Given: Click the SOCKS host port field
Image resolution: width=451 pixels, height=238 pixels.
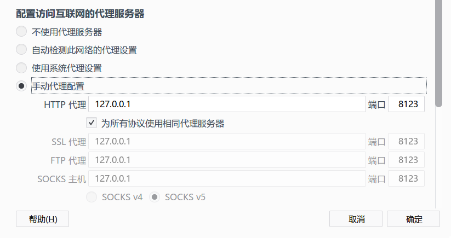Looking at the screenshot, I should click(406, 178).
